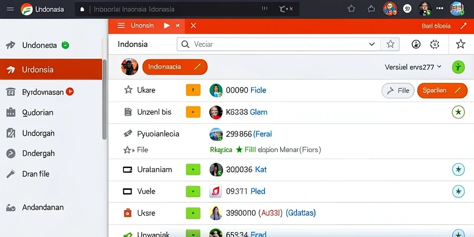Expand the Versiuel ervs277 dropdown

412,67
